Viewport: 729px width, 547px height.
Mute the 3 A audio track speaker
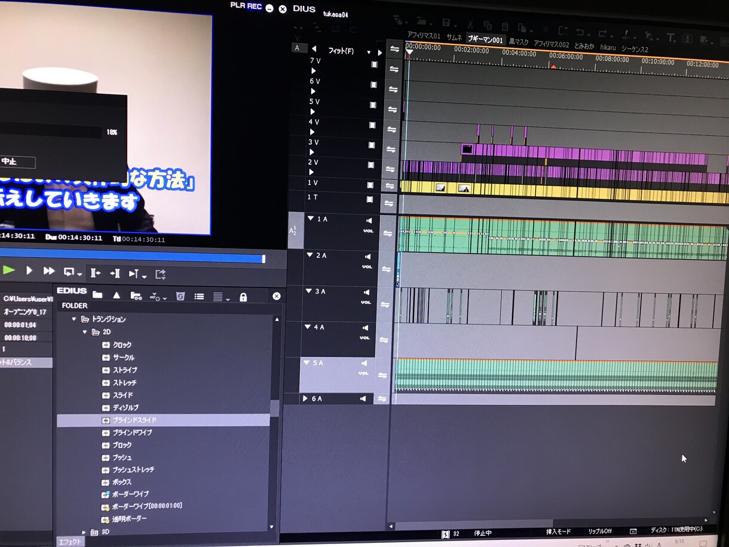click(366, 292)
